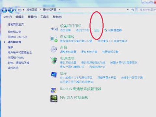Open the 工具(T) menu

(x=45, y=17)
